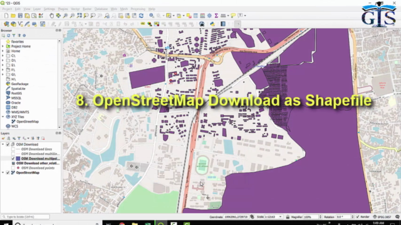The image size is (401, 225).
Task: Click the current CRS EPSG:3857 icon
Action: point(382,217)
